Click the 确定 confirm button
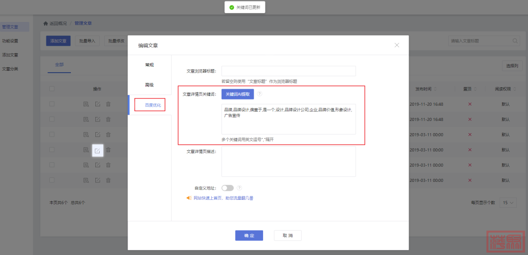528x255 pixels. click(x=249, y=235)
